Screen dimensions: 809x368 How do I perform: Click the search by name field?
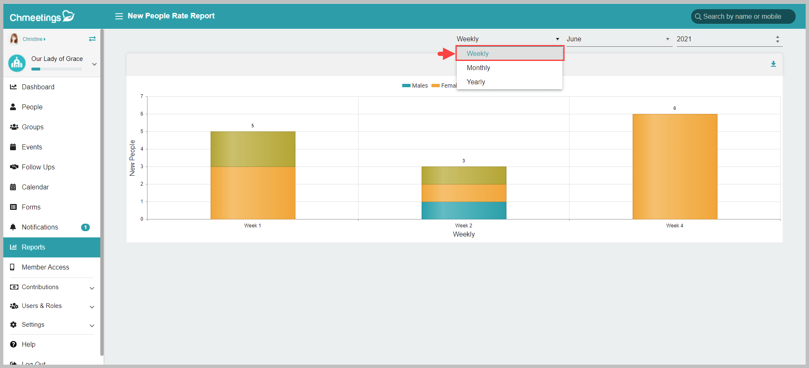(743, 17)
